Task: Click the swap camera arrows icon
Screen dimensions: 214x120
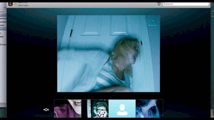Action: coord(46,110)
